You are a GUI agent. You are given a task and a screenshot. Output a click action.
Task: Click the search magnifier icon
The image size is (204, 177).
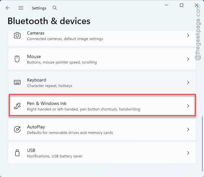pyautogui.click(x=55, y=8)
